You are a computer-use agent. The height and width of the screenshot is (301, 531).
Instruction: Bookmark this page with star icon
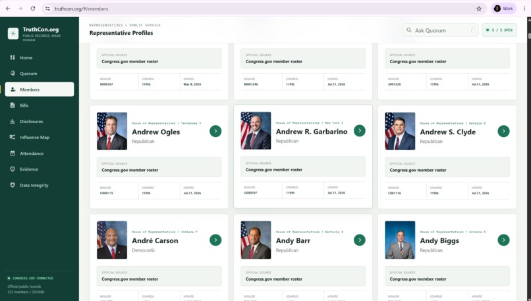(479, 9)
